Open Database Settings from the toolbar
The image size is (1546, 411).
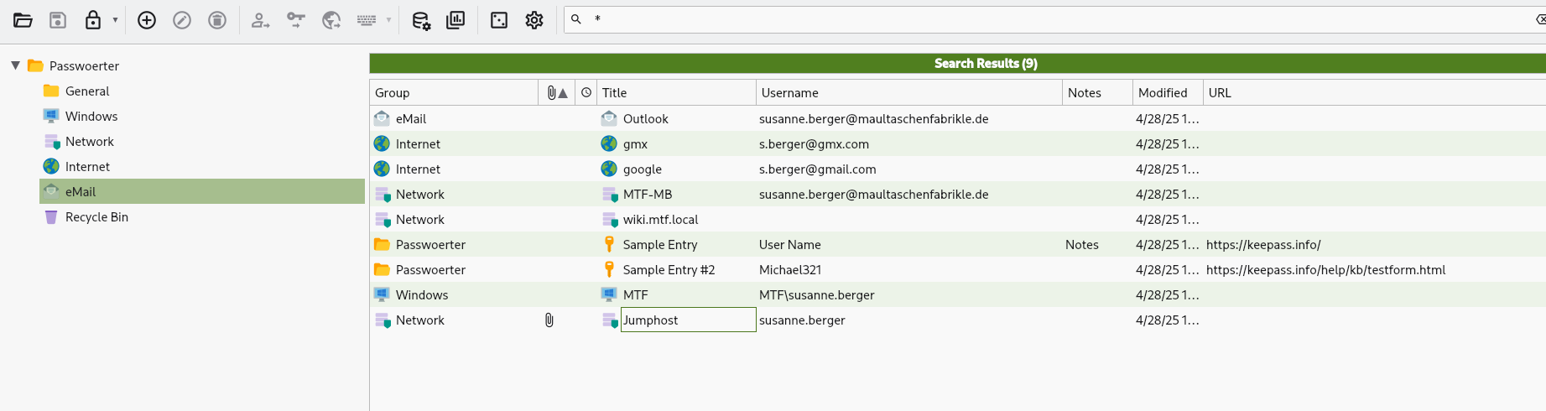tap(421, 20)
